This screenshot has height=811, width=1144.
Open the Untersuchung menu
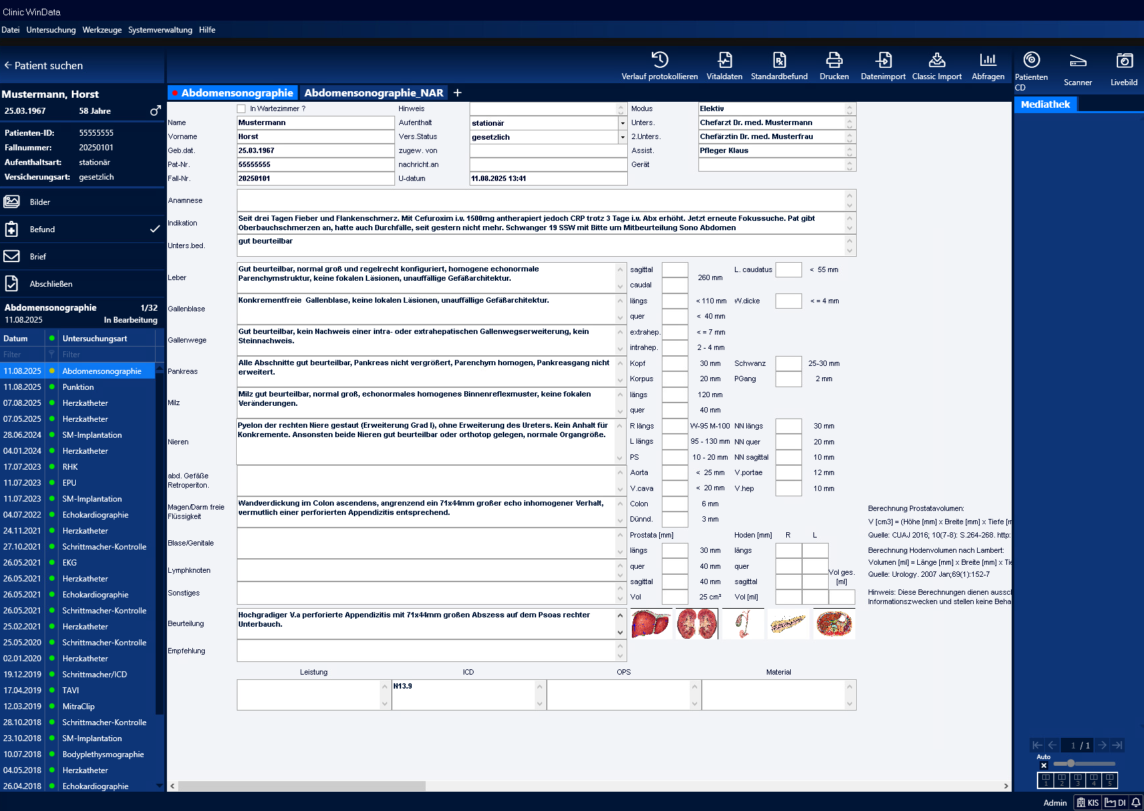(51, 30)
